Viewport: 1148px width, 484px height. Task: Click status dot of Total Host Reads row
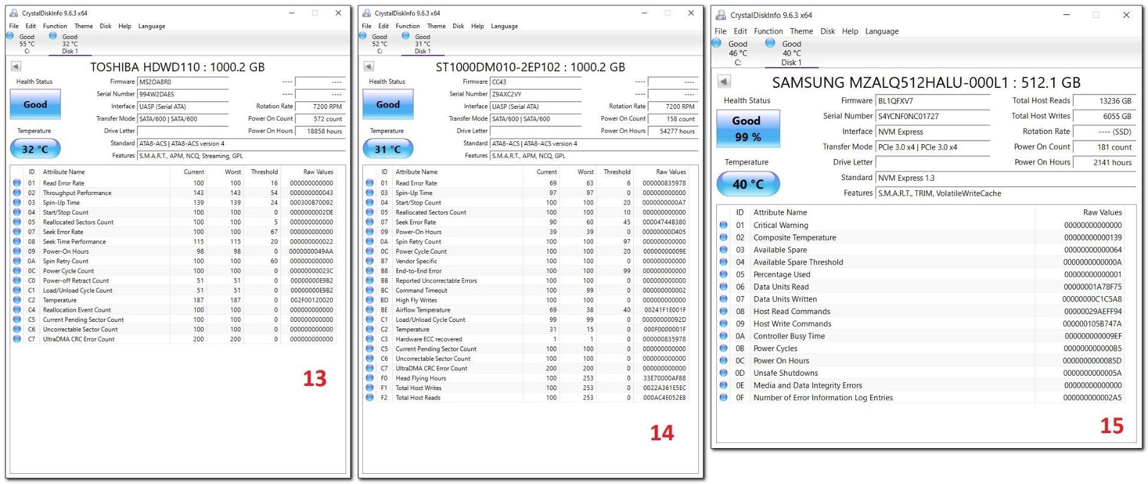[x=370, y=398]
